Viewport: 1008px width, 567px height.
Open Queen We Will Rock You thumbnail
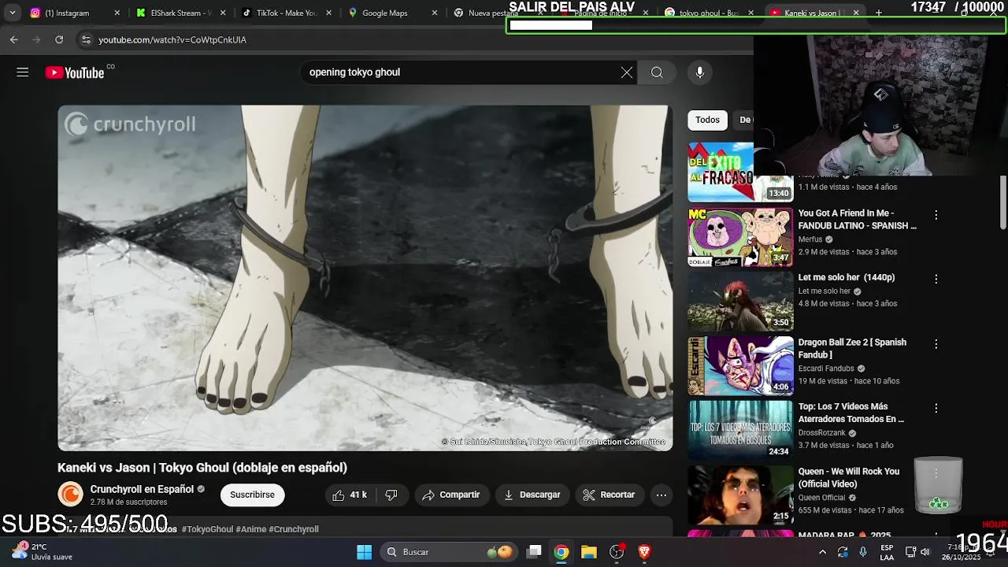[x=740, y=495]
